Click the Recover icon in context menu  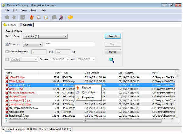click(78, 88)
